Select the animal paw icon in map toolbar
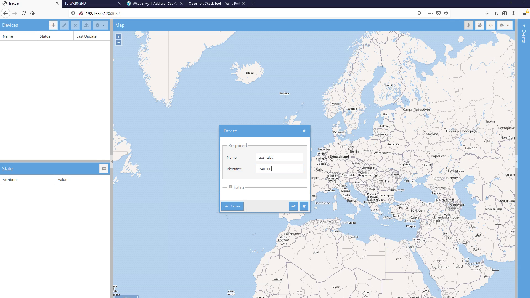The width and height of the screenshot is (530, 298). pyautogui.click(x=479, y=25)
